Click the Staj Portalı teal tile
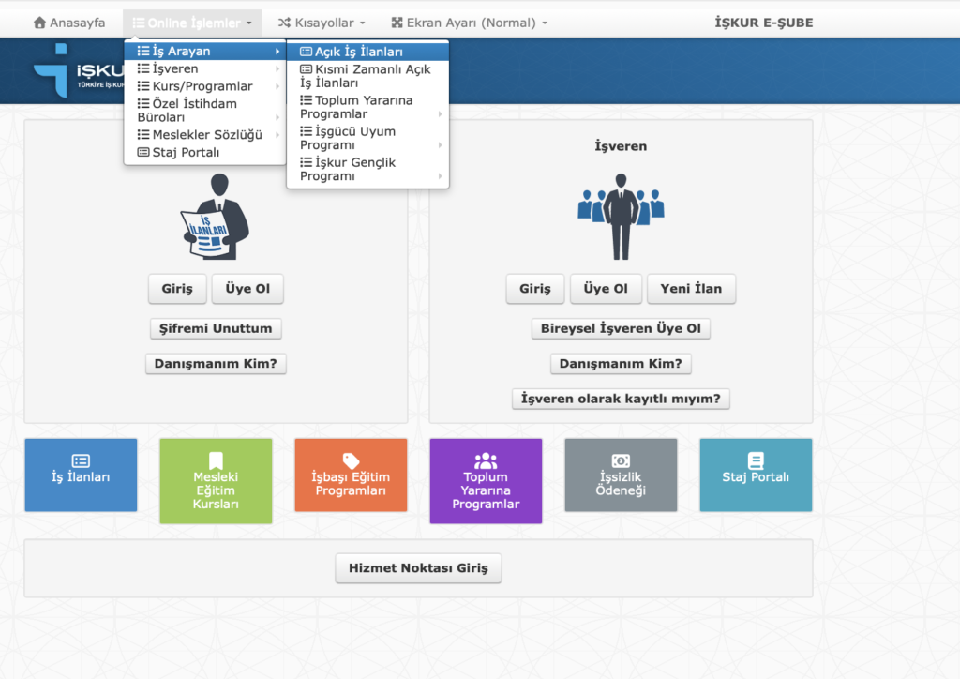 point(756,475)
